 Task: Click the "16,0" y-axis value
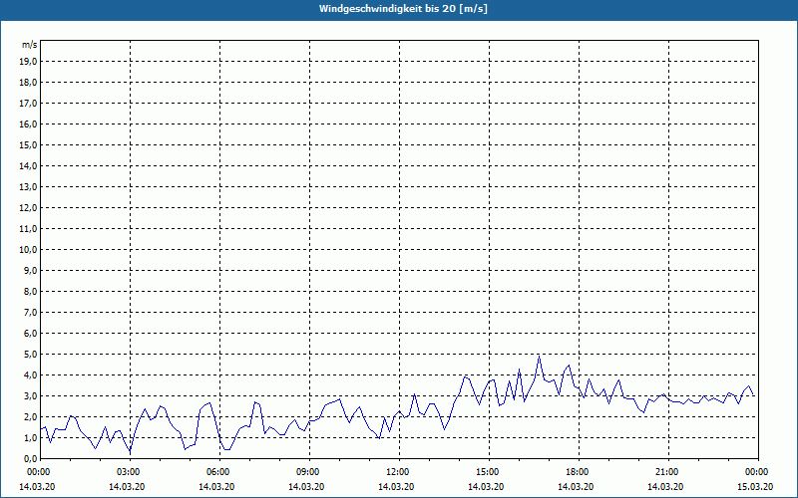[28, 124]
